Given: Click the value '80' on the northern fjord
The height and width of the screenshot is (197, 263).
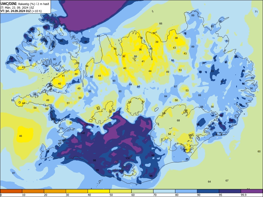Looking at the screenshot, I should tap(151, 49).
